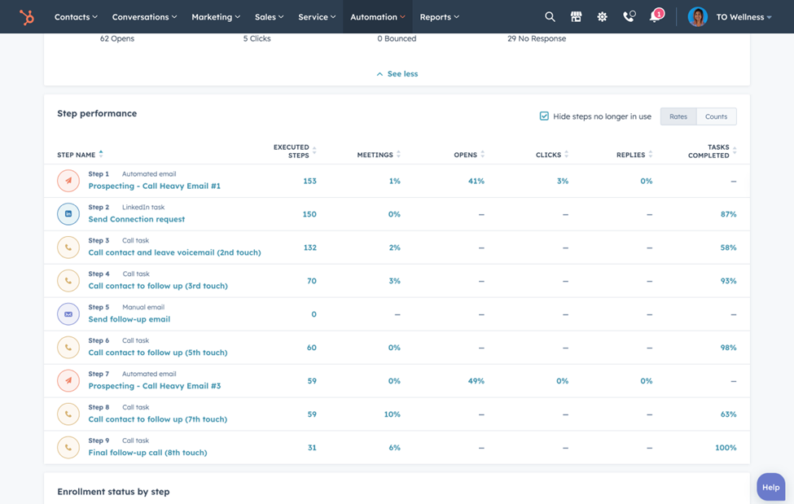The width and height of the screenshot is (794, 504).
Task: Open the App Marketplace icon
Action: pos(576,16)
